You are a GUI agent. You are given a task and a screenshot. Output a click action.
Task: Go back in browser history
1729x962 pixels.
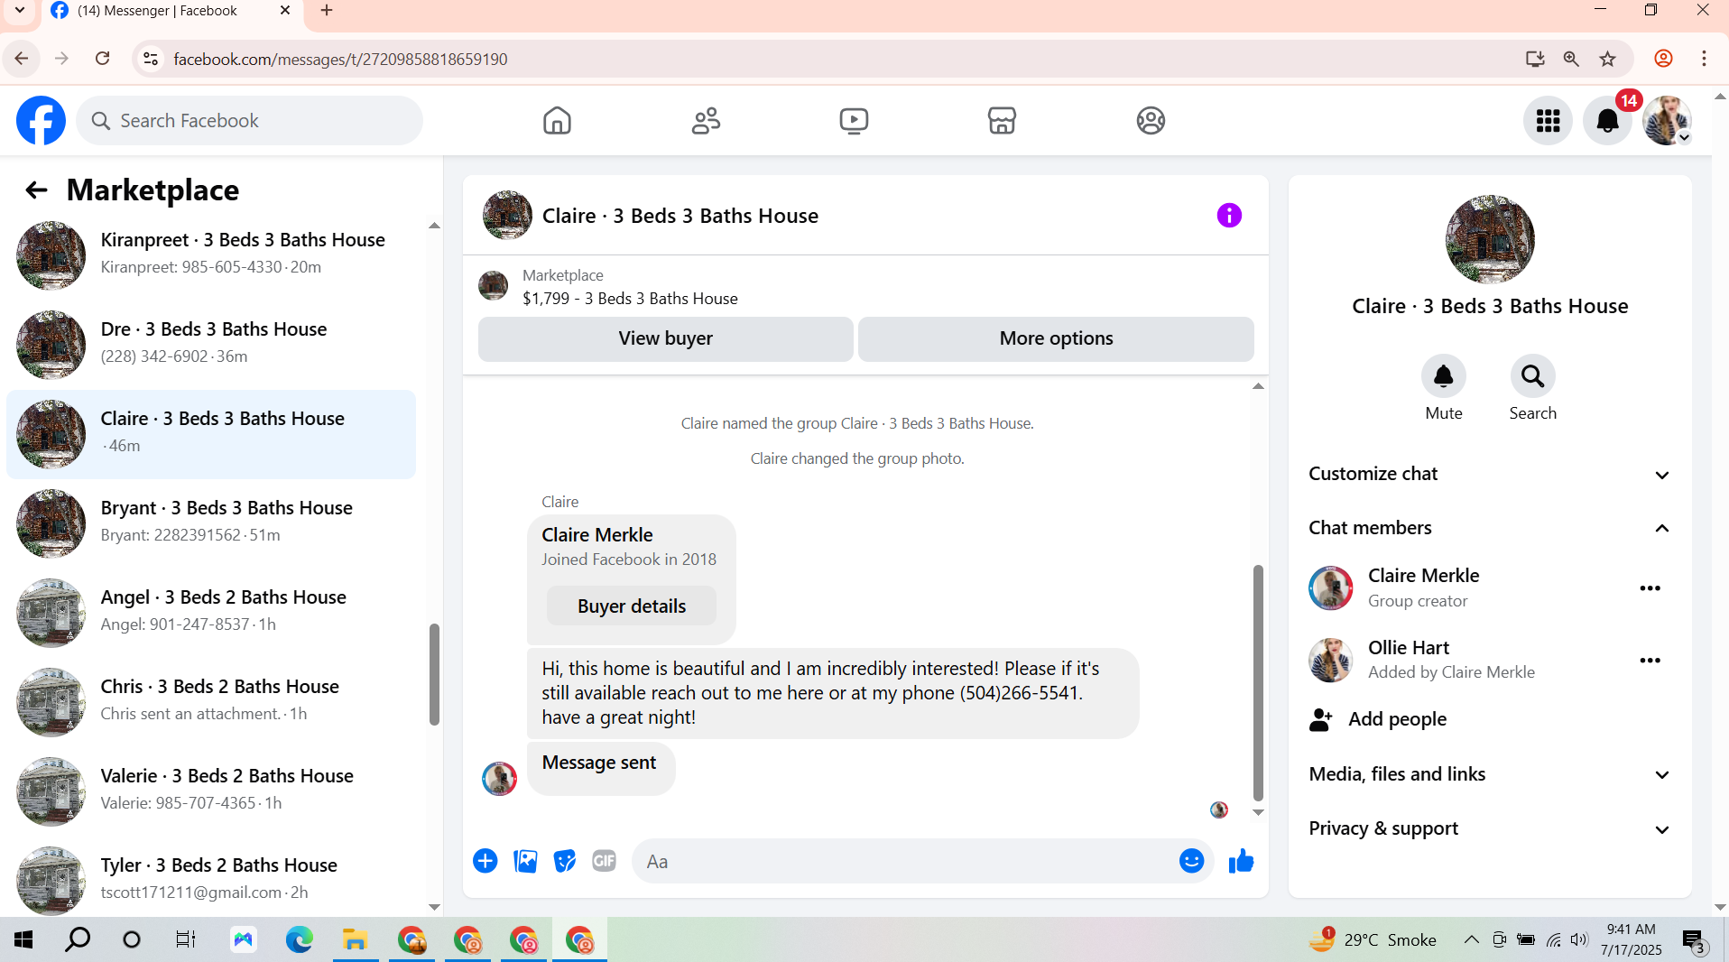coord(22,59)
